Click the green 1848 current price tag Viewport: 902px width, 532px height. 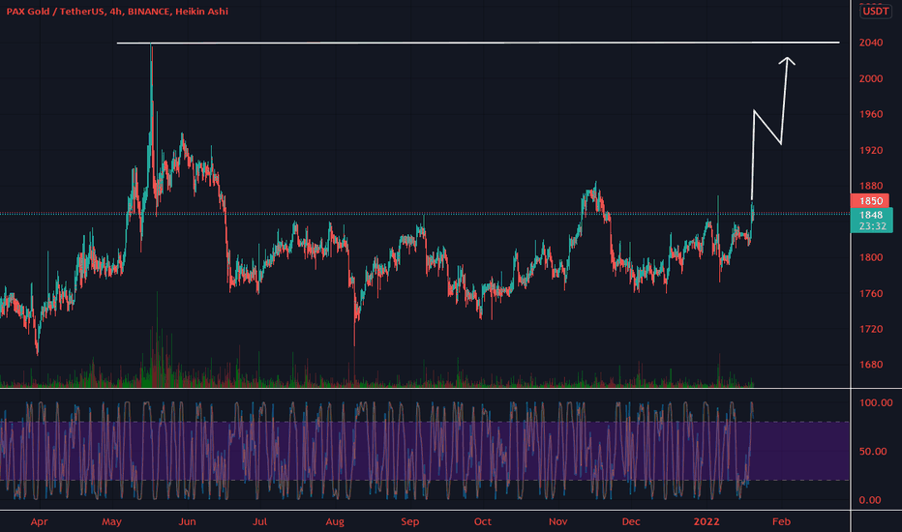tap(871, 215)
